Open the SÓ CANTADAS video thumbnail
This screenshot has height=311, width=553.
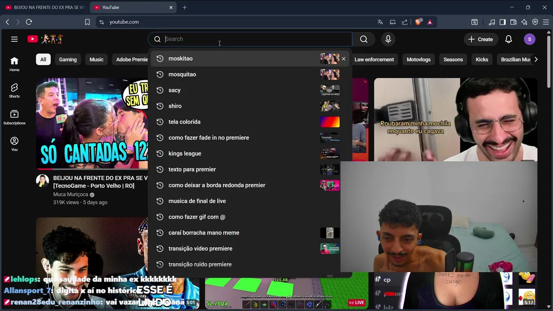click(92, 124)
